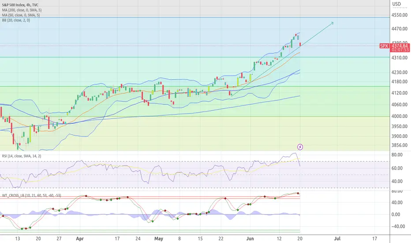Screen dimensions: 411x243
Task: Click the 0.00 level on WT axis
Action: tap(396, 214)
